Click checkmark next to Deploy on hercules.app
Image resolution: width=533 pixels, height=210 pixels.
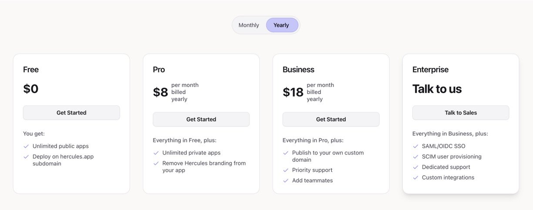pos(26,157)
